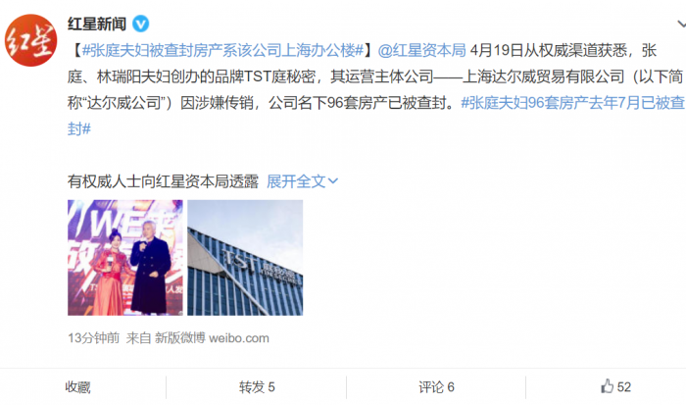The image size is (686, 405).
Task: Open hashtag #张庭夫妇96套房产去年7月已被查封#
Action: 572,103
